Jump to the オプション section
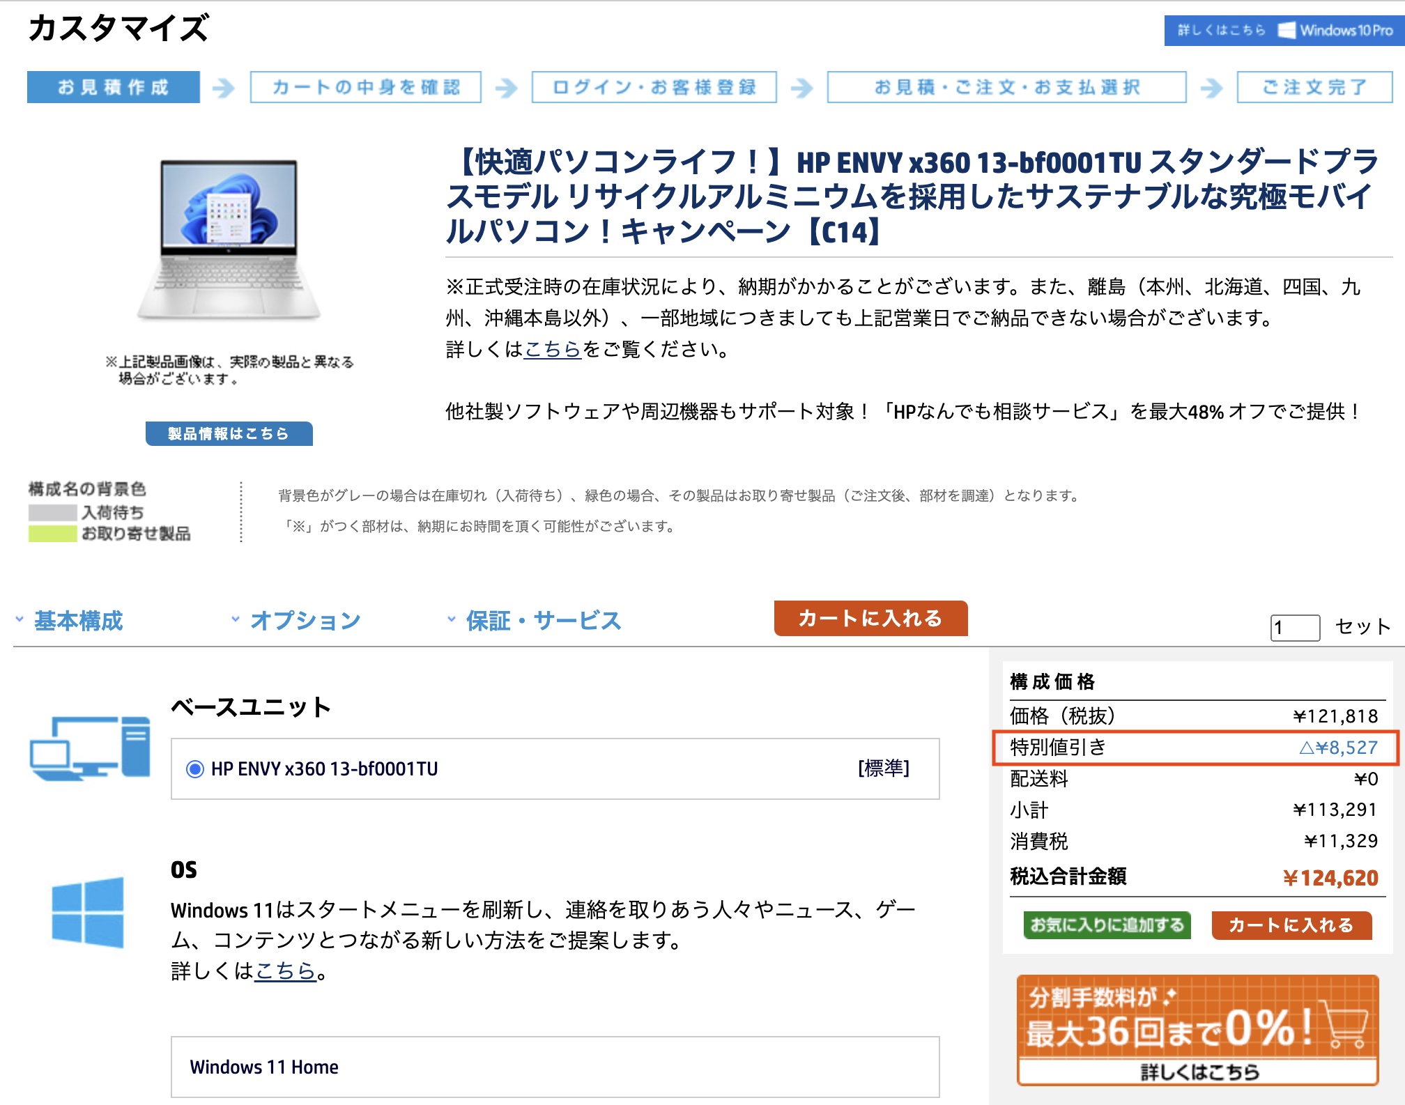 click(305, 621)
